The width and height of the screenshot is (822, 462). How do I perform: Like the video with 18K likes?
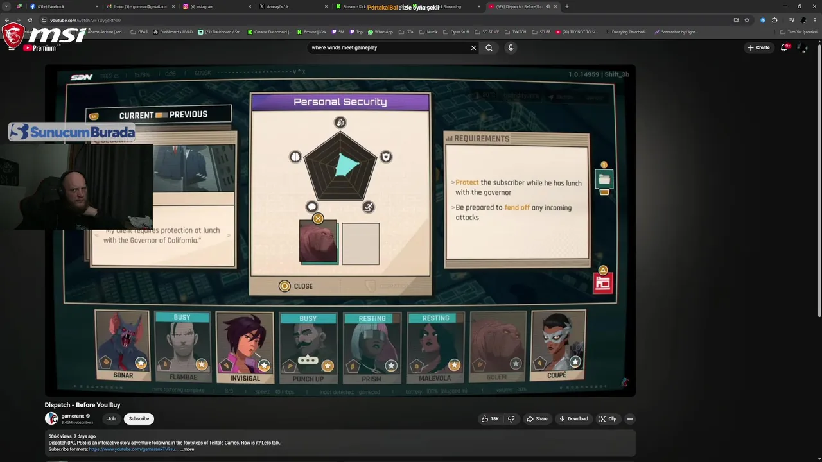point(490,418)
